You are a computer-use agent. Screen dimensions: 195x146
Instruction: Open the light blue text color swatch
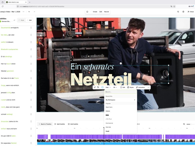pos(102,87)
